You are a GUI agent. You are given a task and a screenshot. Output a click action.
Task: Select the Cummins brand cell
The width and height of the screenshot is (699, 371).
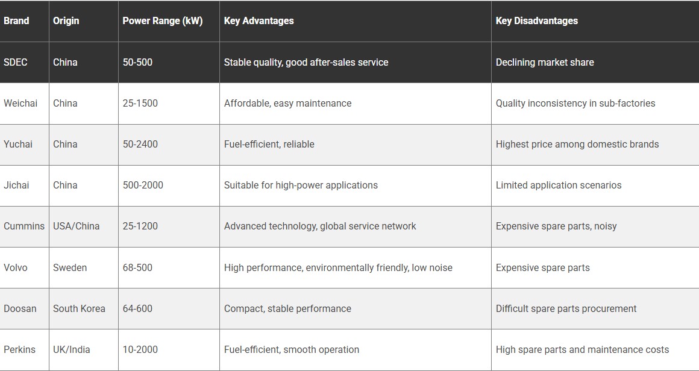tap(24, 226)
